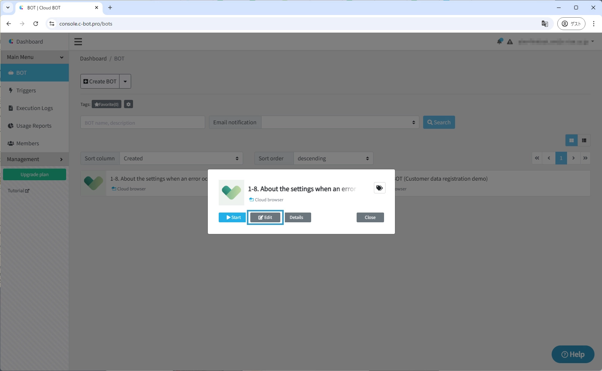
Task: Open tag settings gear icon
Action: [129, 104]
